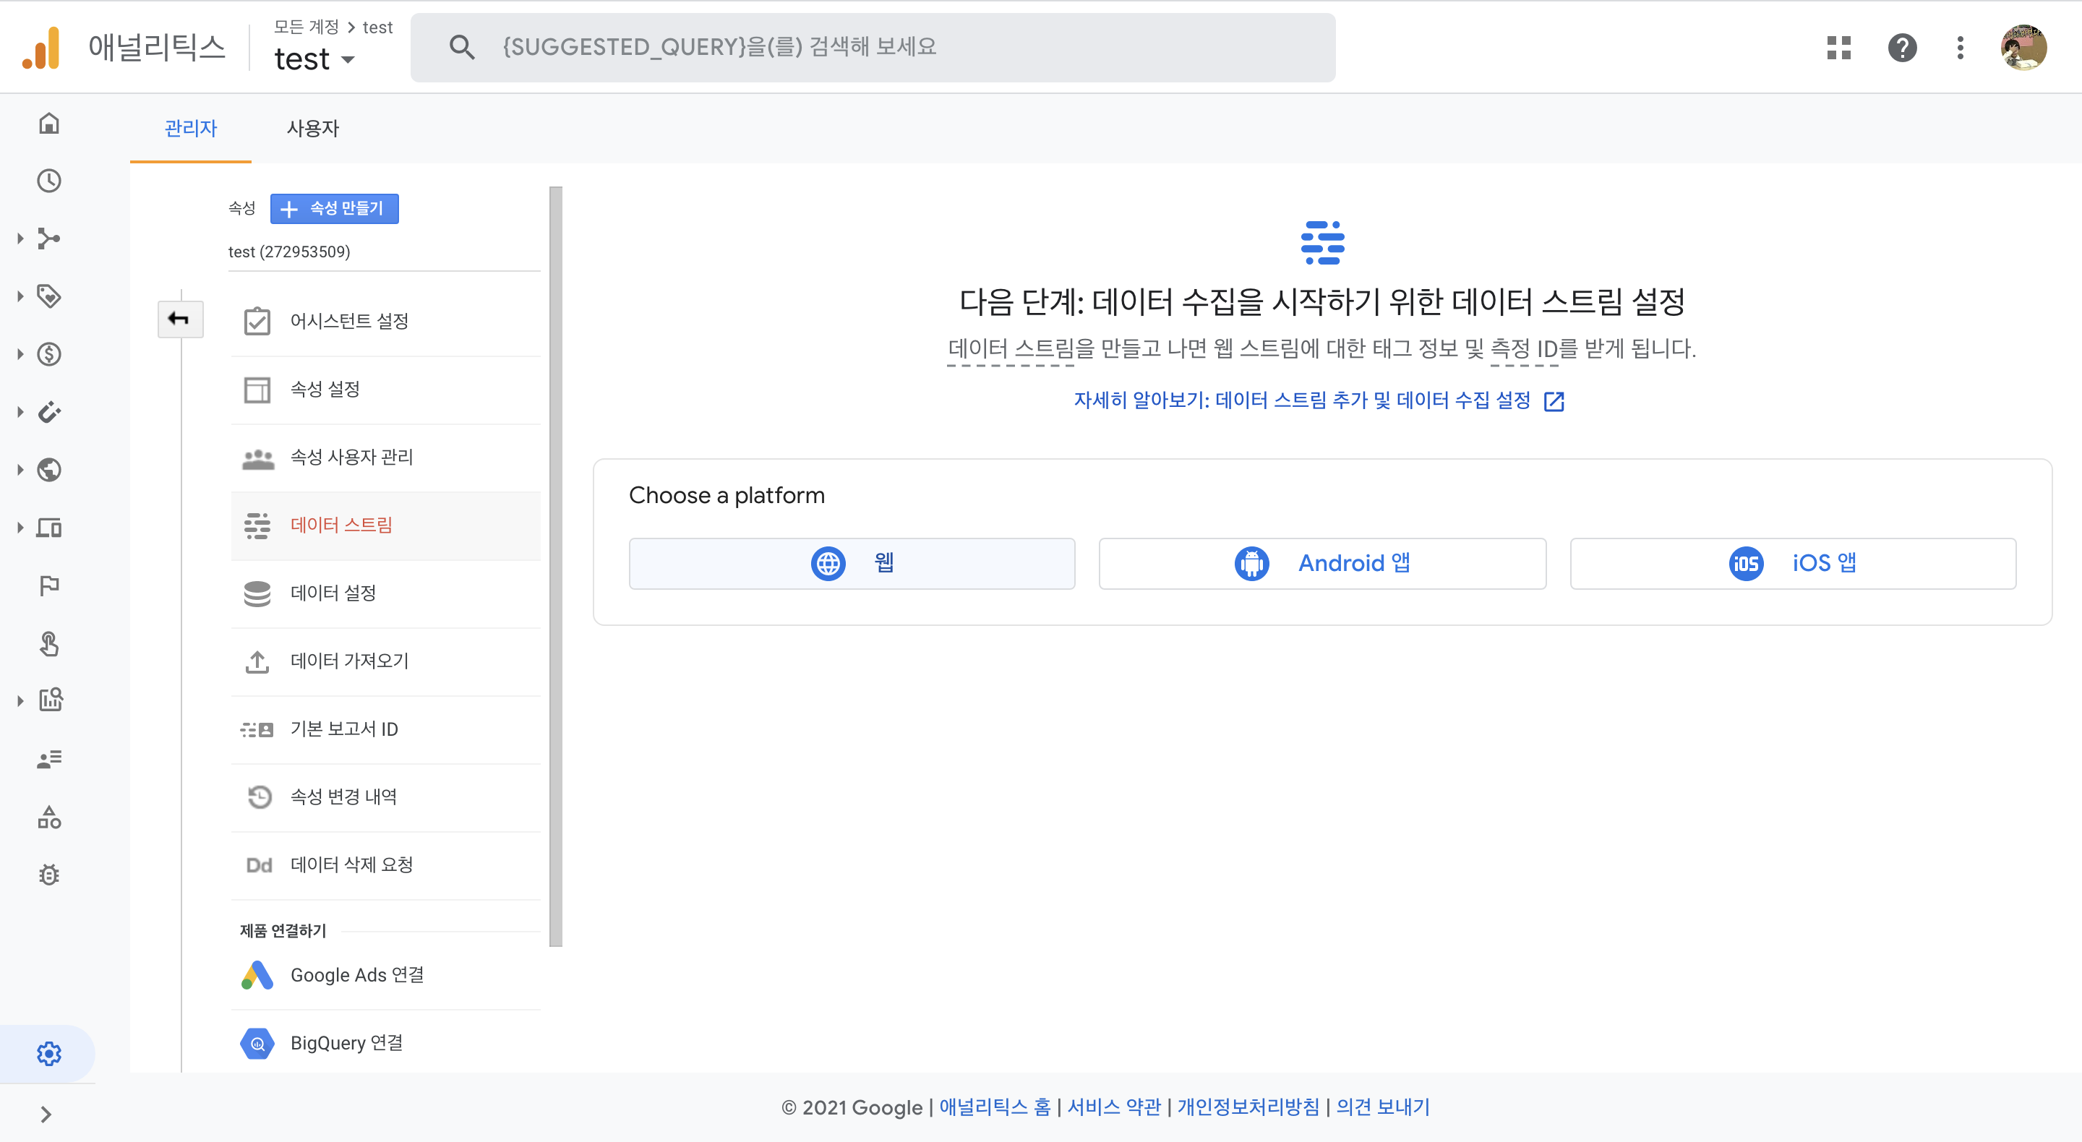Expand the Tech devices menu arrow
2082x1142 pixels.
click(x=20, y=528)
